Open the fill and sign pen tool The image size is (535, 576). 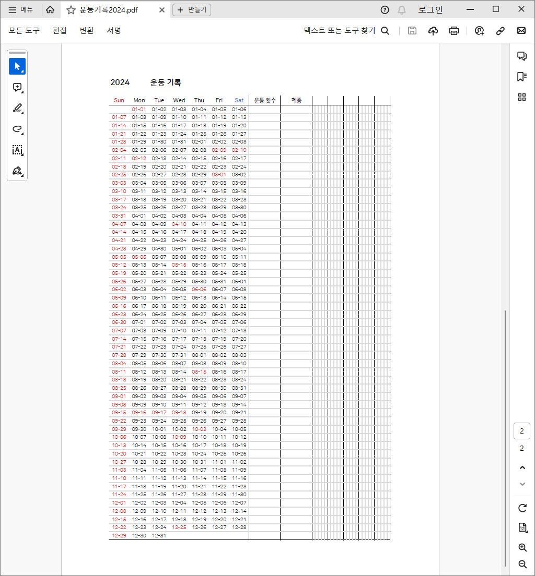pyautogui.click(x=17, y=171)
